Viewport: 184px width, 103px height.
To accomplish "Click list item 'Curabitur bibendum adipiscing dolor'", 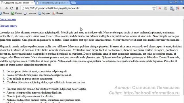I will pyautogui.click(x=46, y=82).
